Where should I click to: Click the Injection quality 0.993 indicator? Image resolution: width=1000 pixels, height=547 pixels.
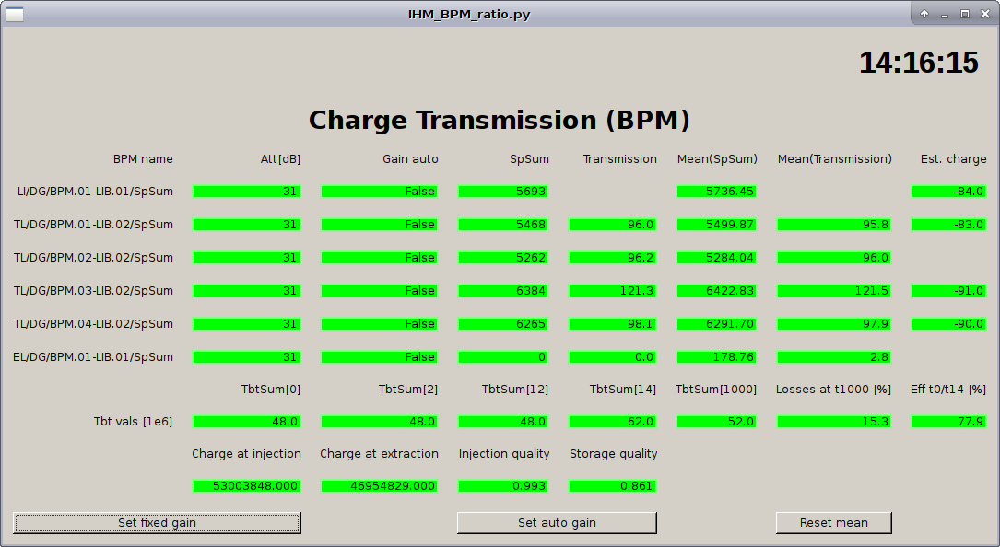click(503, 486)
